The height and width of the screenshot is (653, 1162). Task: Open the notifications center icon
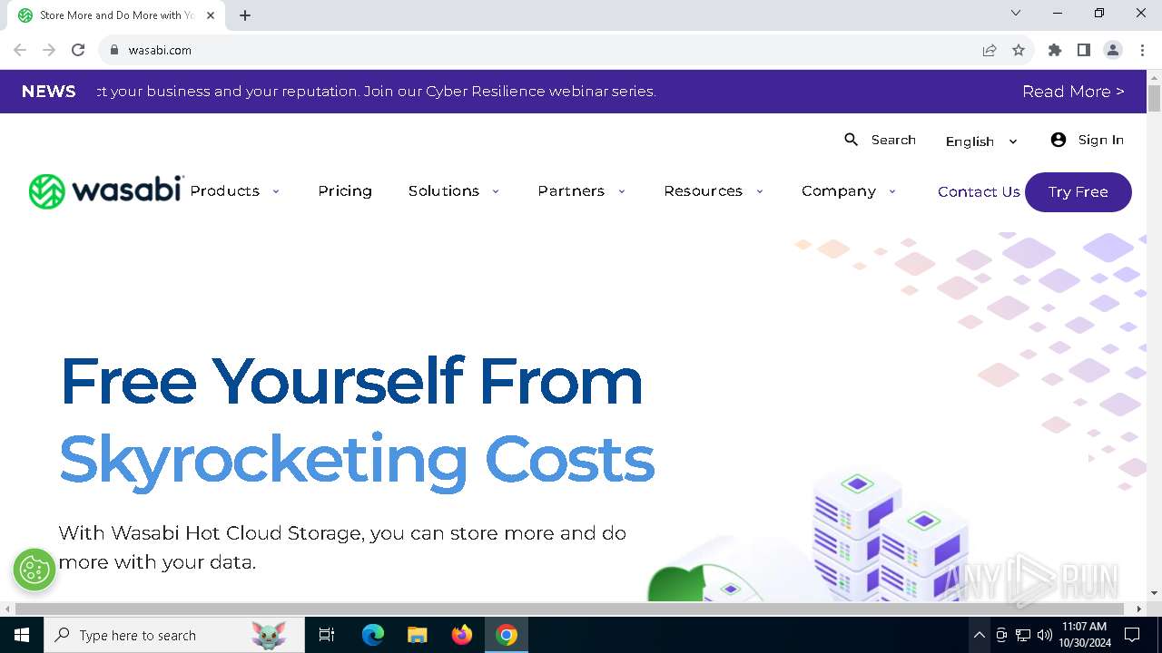pyautogui.click(x=1132, y=635)
